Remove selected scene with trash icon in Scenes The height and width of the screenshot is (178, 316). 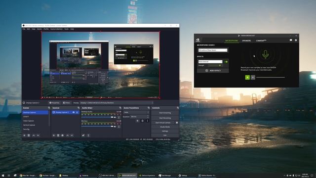pos(29,135)
